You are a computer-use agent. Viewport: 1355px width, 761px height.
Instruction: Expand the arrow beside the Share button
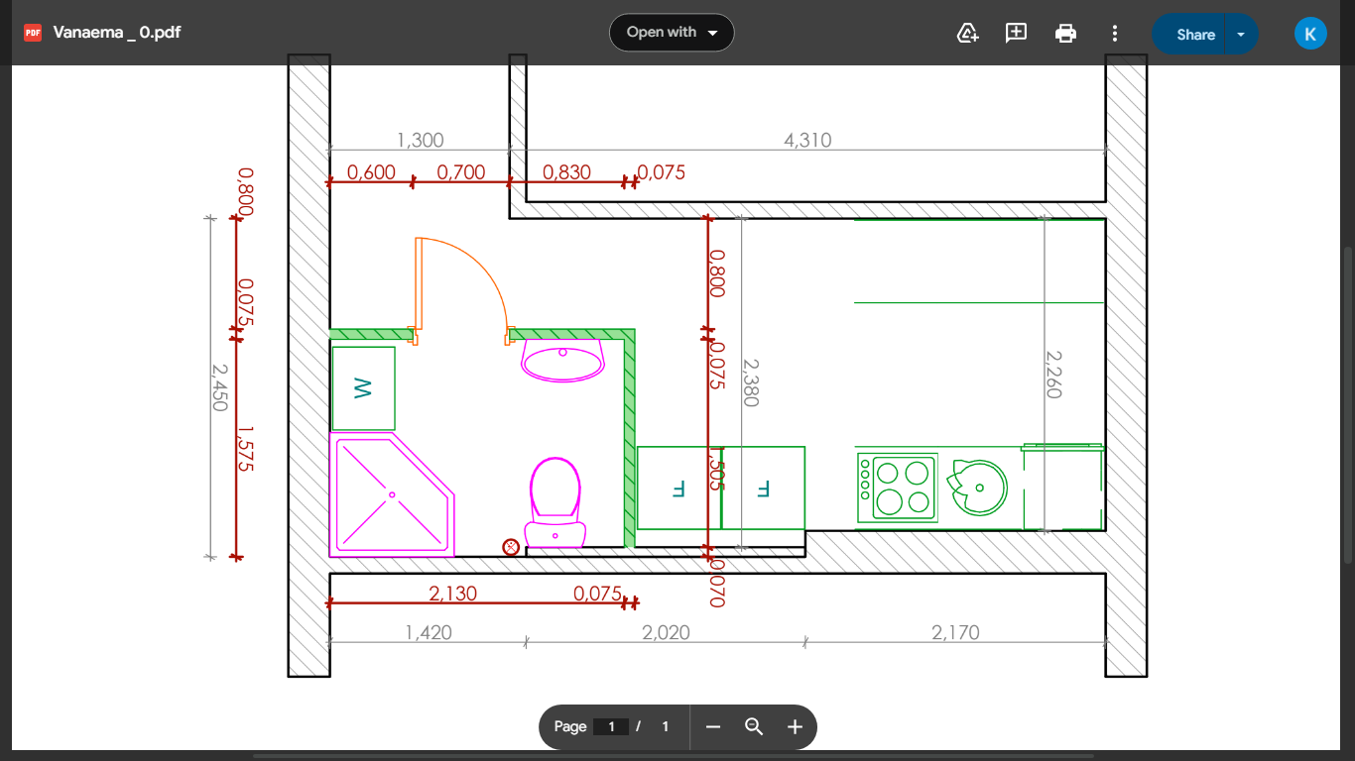(1241, 34)
